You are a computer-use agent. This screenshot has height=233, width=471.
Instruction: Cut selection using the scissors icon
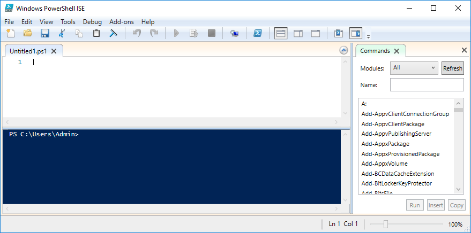[62, 33]
